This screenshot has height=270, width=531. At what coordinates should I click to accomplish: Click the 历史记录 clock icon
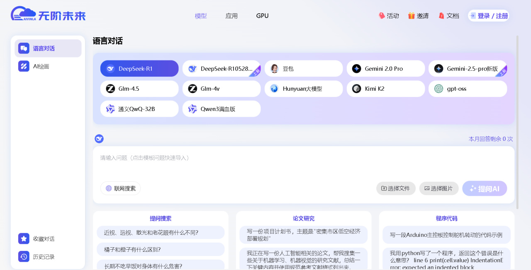click(24, 256)
